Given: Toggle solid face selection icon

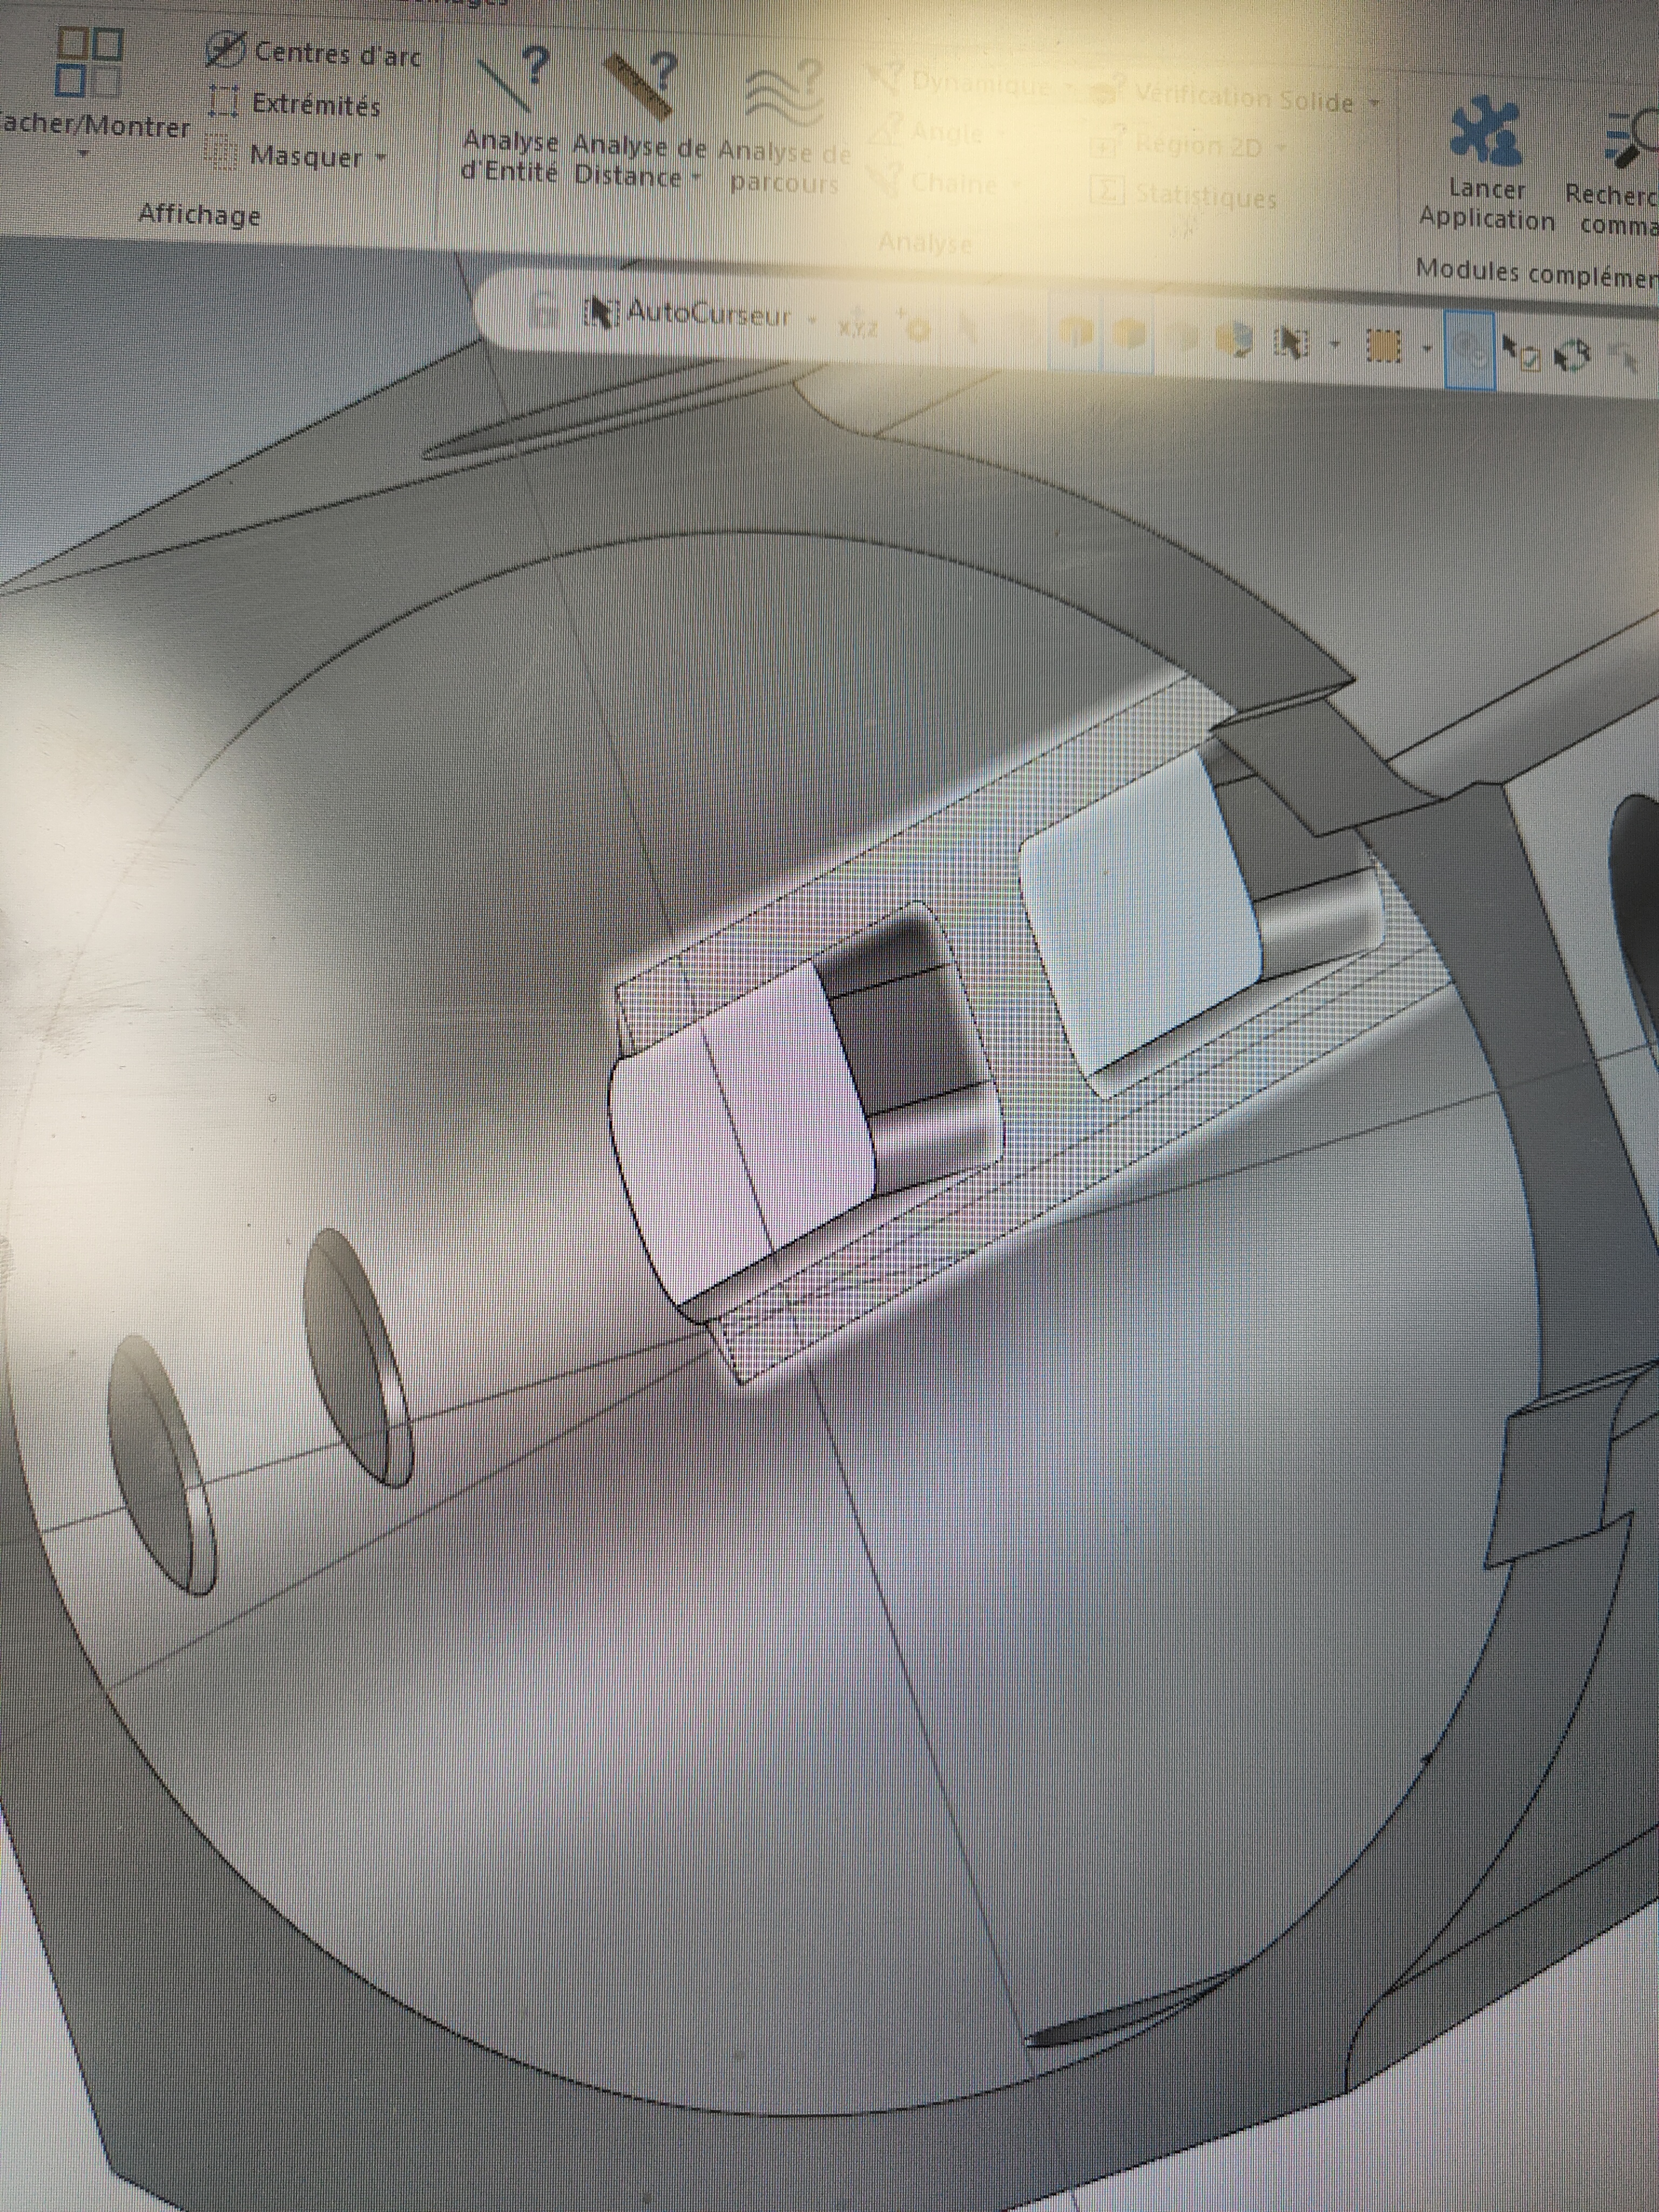Looking at the screenshot, I should [1129, 335].
